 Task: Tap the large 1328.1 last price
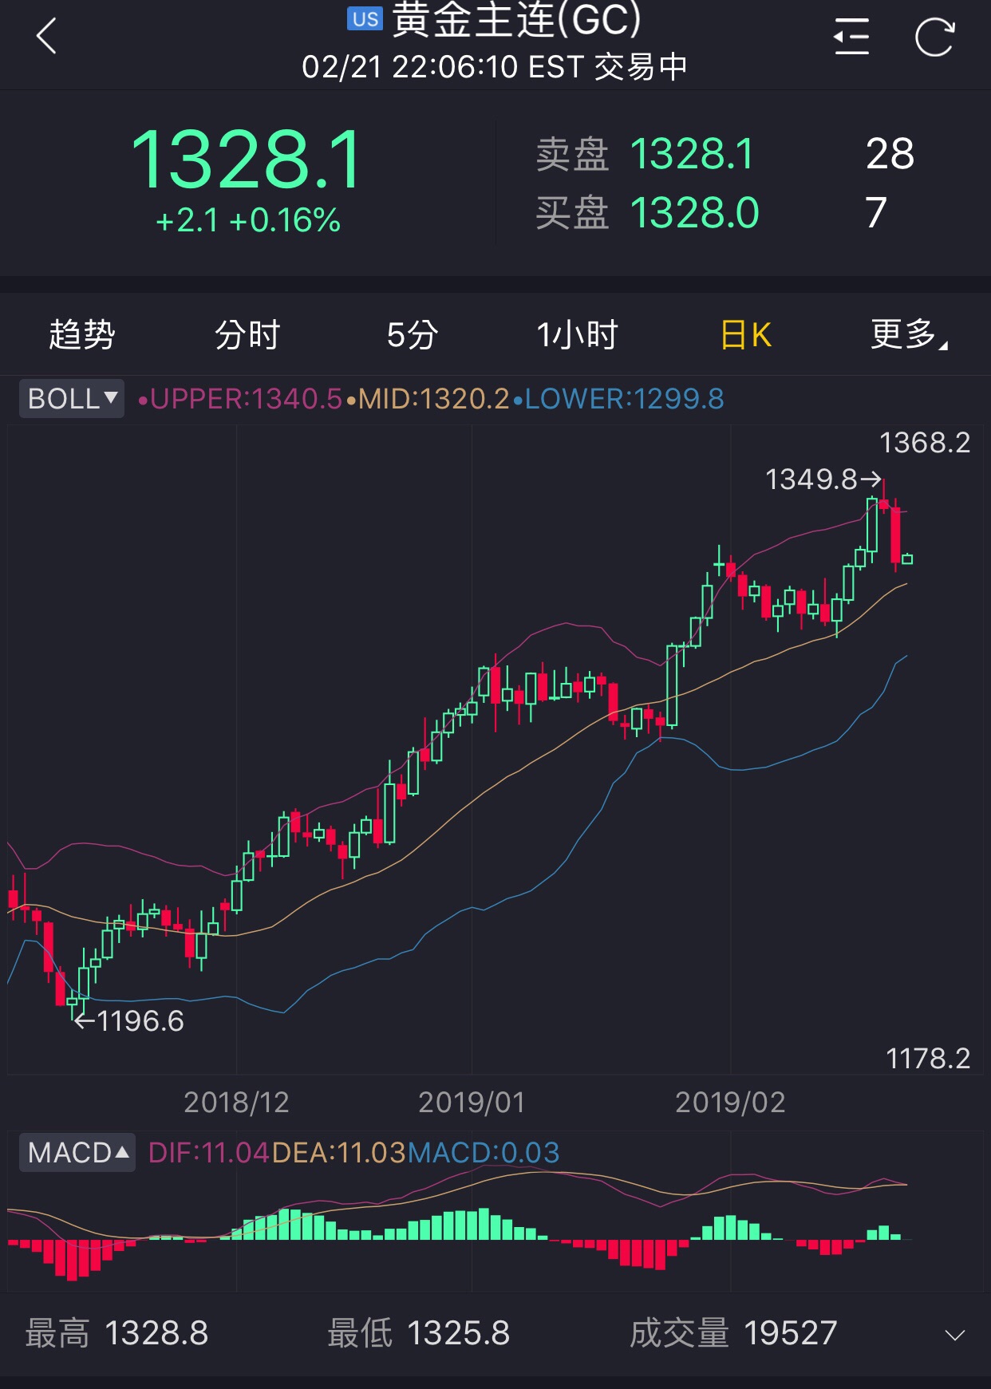[x=247, y=160]
